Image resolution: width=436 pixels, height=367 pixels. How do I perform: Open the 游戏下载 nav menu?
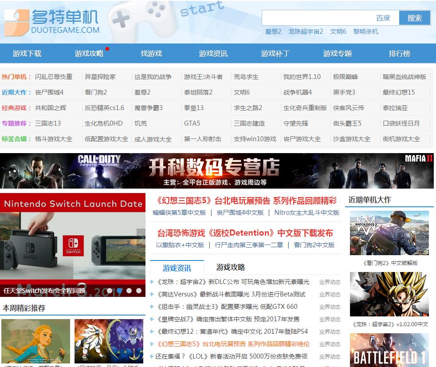[x=27, y=53]
